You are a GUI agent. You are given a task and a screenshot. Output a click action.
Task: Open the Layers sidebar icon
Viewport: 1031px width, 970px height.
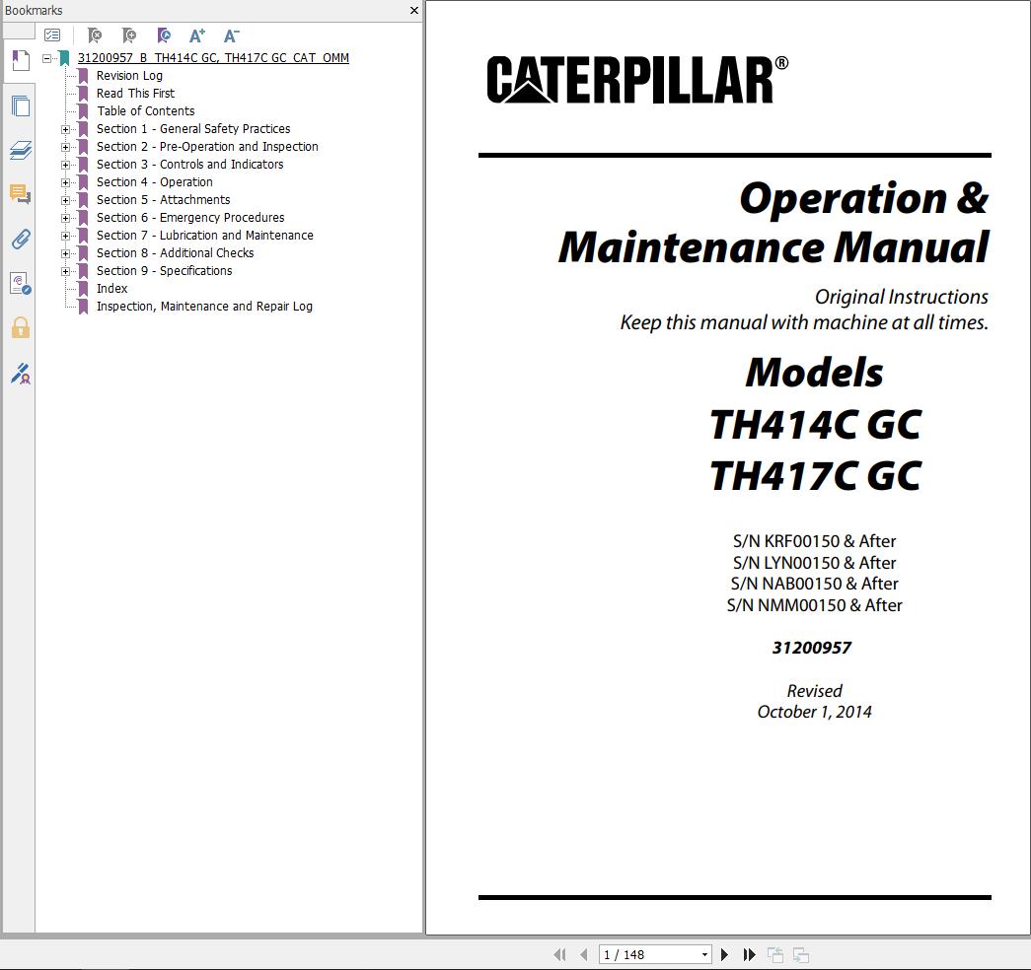(x=21, y=150)
